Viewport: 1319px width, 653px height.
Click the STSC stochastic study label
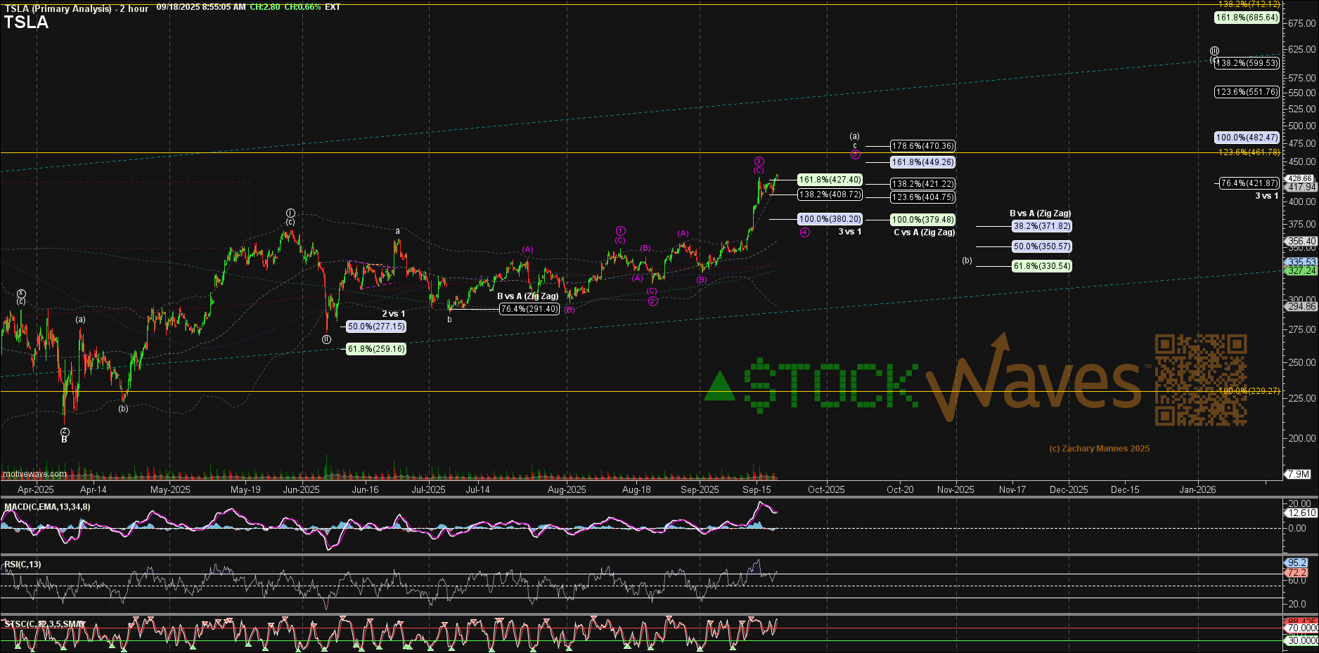(x=44, y=624)
